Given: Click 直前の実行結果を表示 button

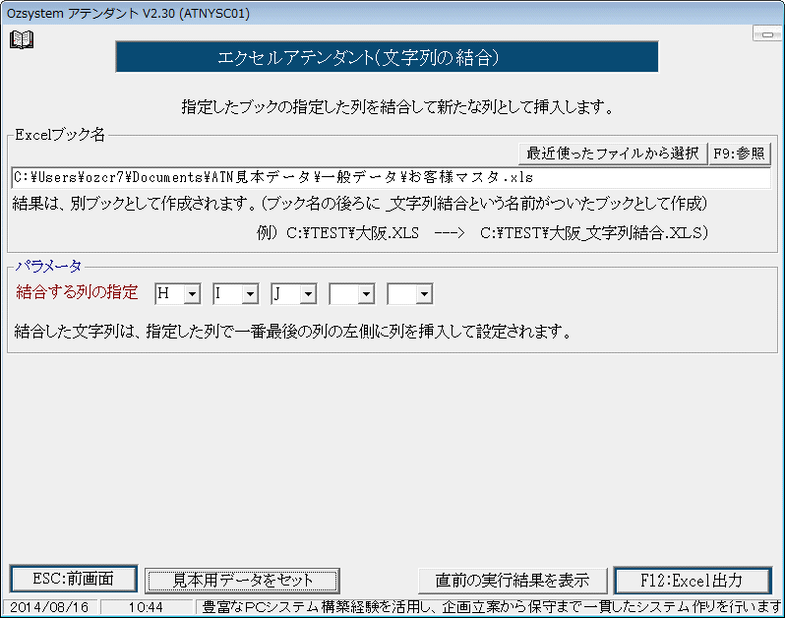Looking at the screenshot, I should point(513,581).
